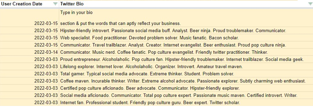
Task: Click the bio starting 'Communicator. Music nerd'
Action: point(186,52)
